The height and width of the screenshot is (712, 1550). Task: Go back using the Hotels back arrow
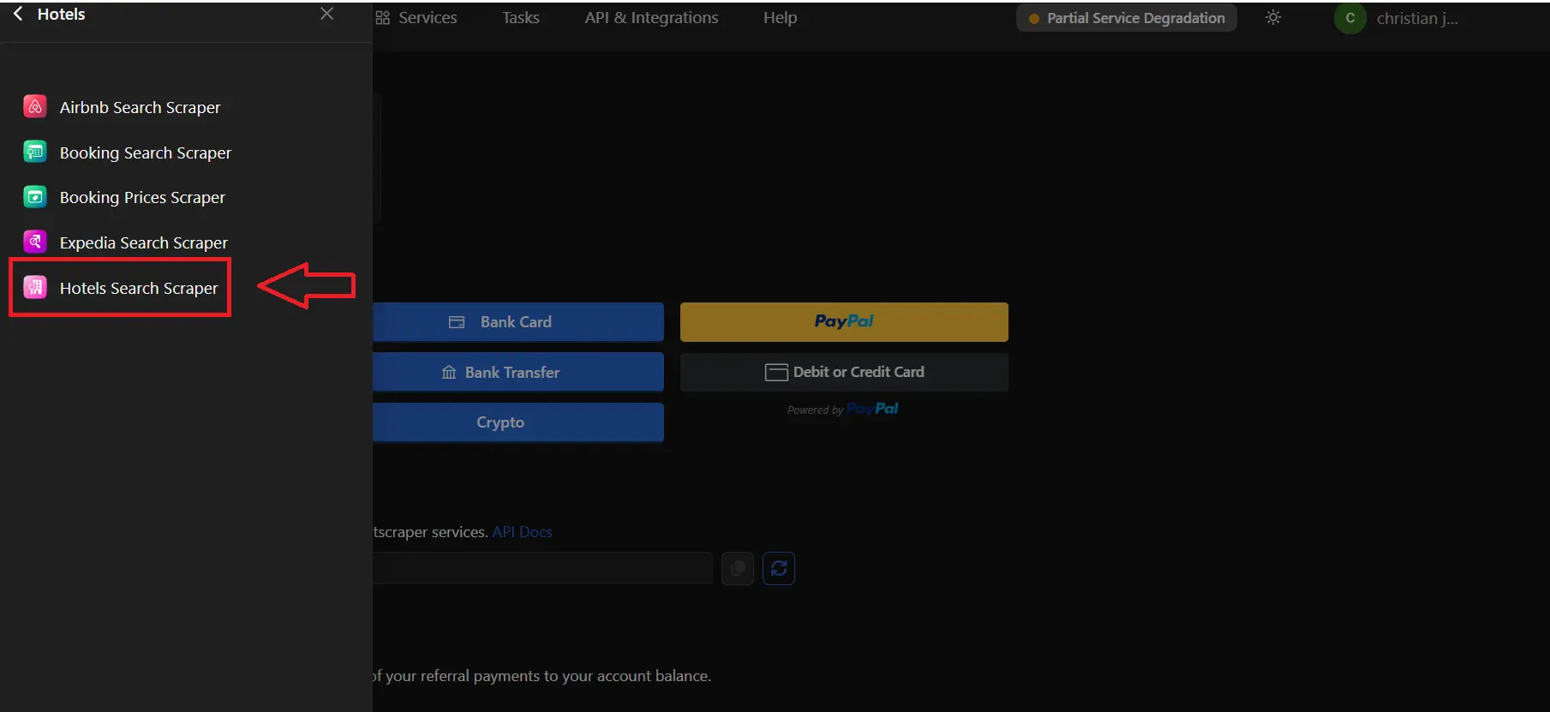pyautogui.click(x=18, y=15)
